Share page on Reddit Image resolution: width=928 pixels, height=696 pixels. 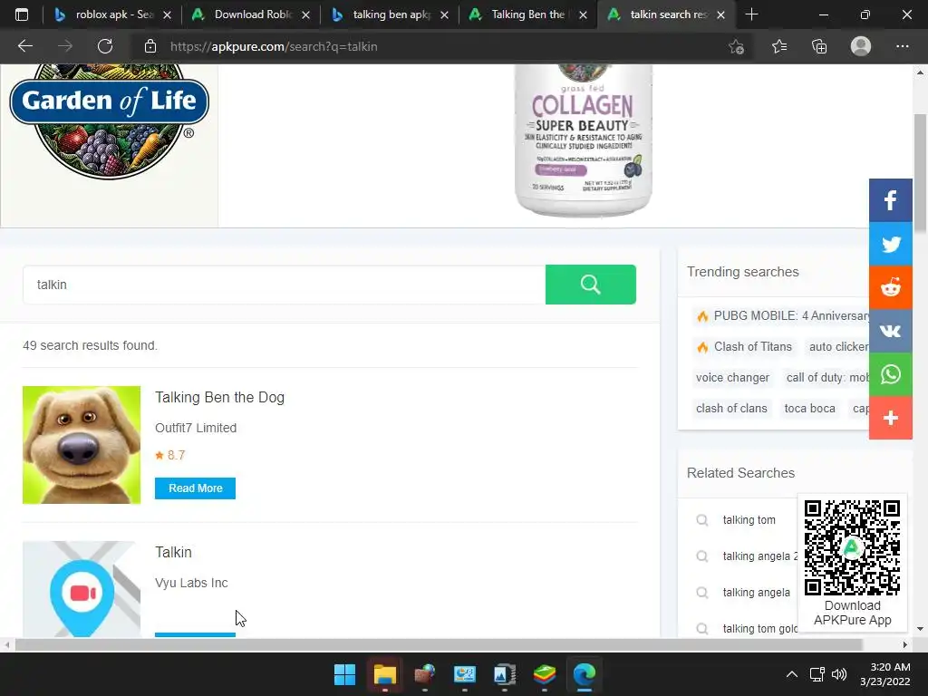tap(891, 287)
